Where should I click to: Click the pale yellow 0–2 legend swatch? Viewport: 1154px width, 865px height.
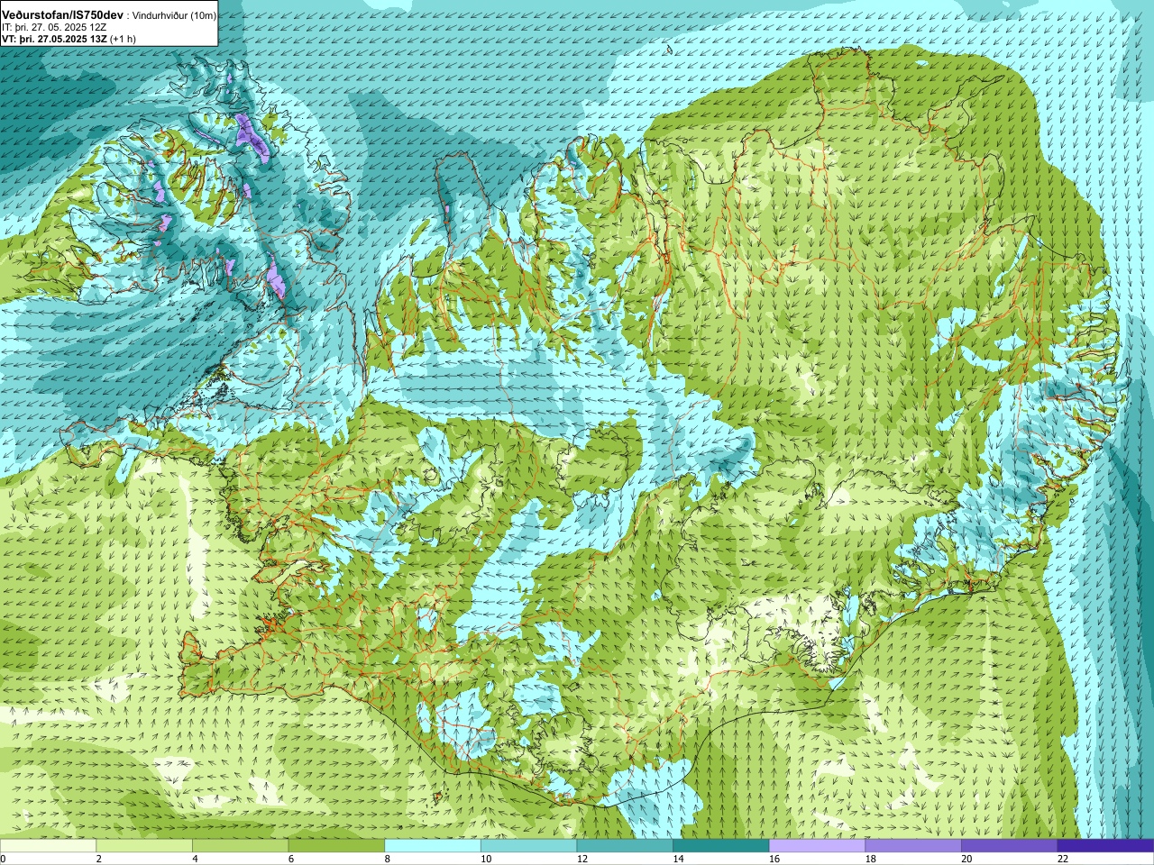click(x=48, y=845)
